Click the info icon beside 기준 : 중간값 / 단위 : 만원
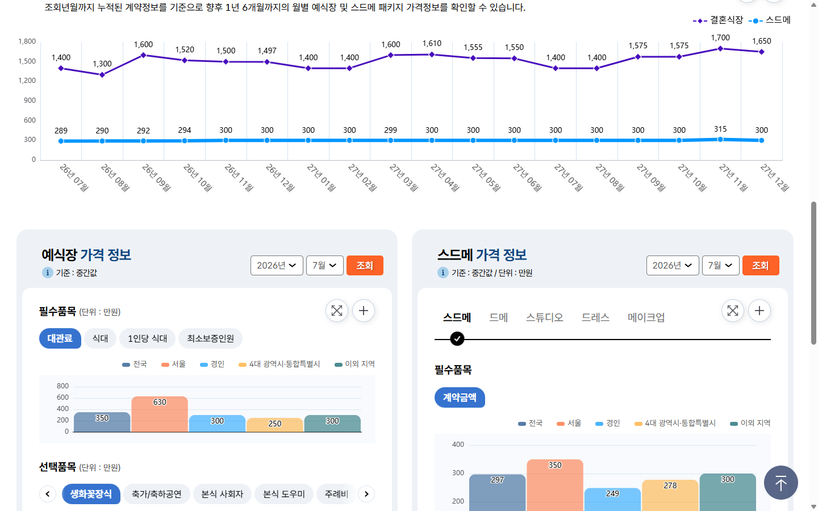 (443, 273)
